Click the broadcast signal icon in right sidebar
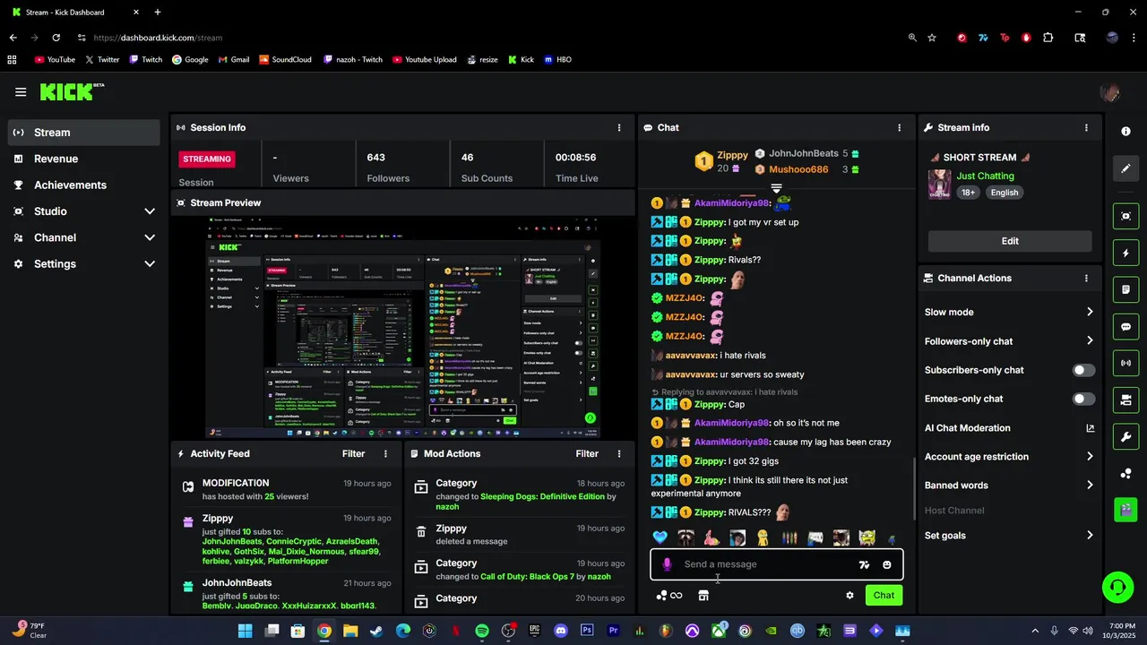The image size is (1147, 645). 1126,363
